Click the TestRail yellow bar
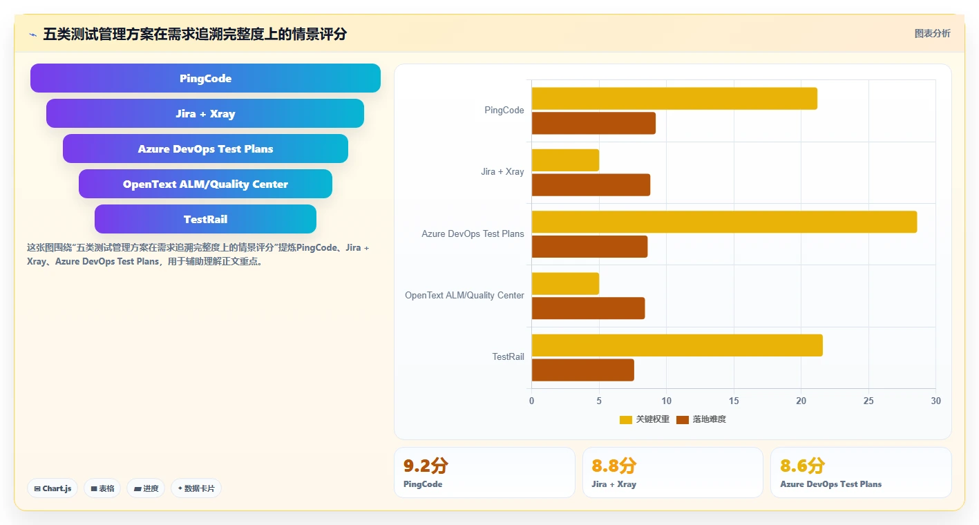Screen dimensions: 979x525 point(677,345)
